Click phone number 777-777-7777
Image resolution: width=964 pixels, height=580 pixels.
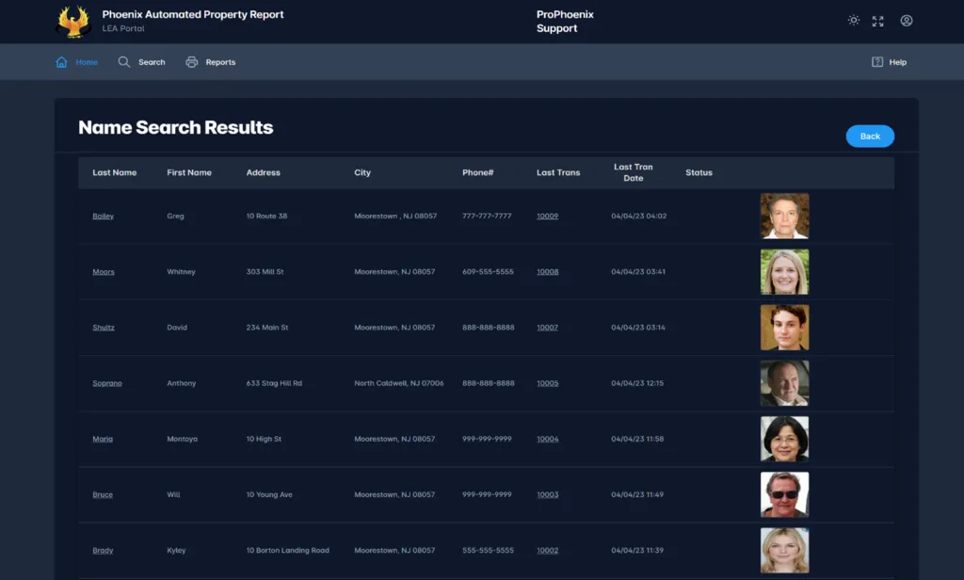pos(487,216)
